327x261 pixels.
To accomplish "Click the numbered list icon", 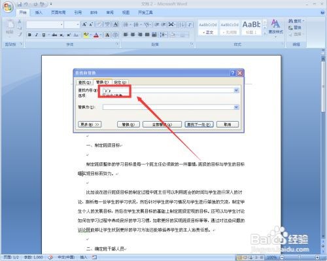I will click(x=136, y=24).
